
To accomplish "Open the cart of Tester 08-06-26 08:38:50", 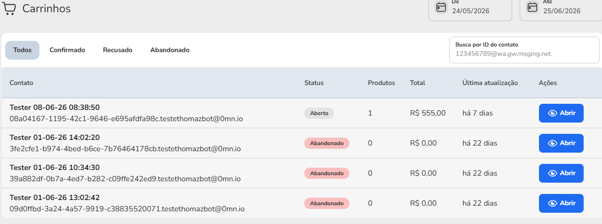I will pos(561,113).
